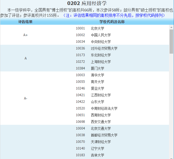Click school code 10246

tap(80, 88)
